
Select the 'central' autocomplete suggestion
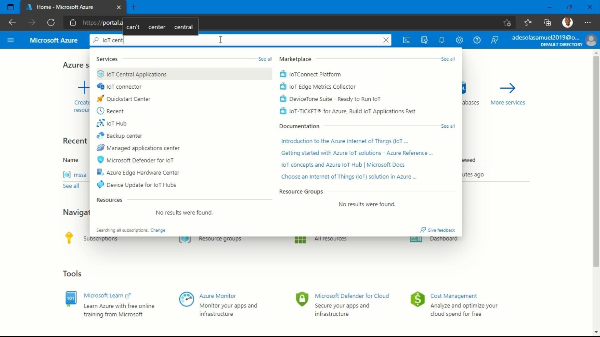click(183, 27)
